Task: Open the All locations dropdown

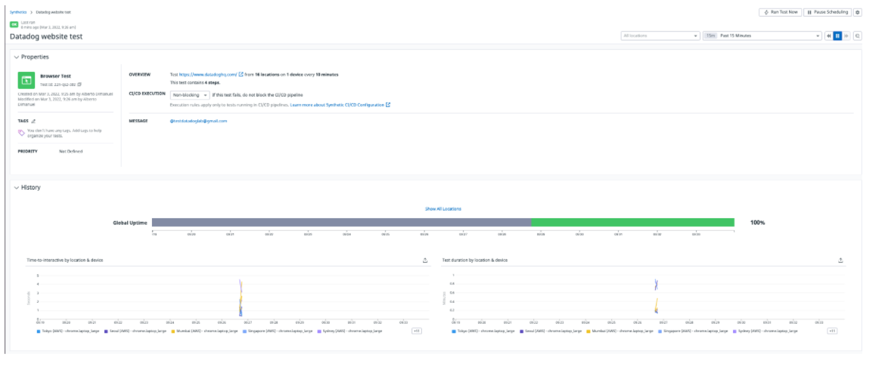Action: pyautogui.click(x=660, y=35)
